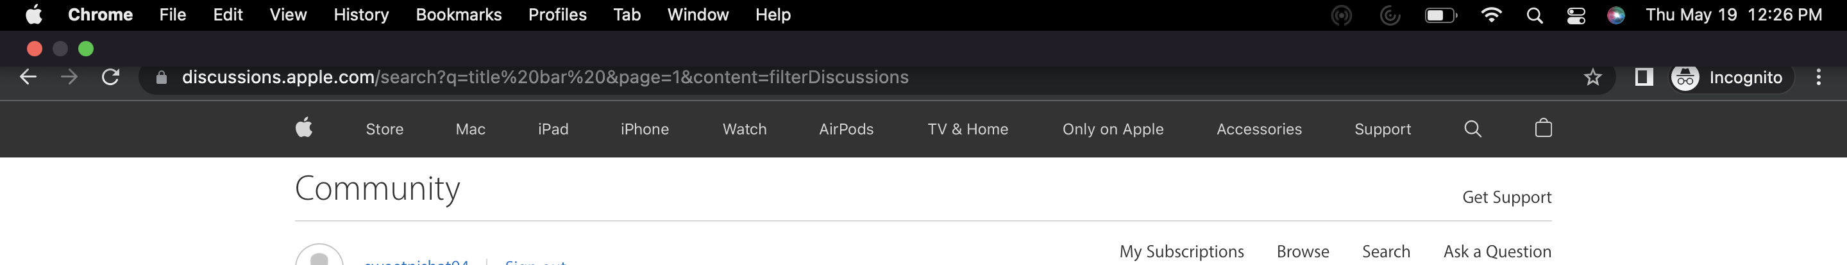Click the Wi-Fi status icon
1847x265 pixels.
coord(1491,15)
